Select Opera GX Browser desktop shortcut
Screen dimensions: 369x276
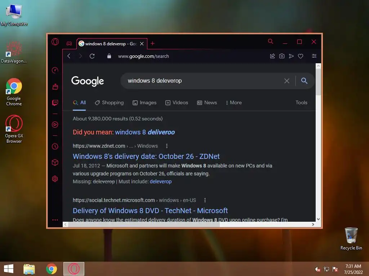pos(14,129)
